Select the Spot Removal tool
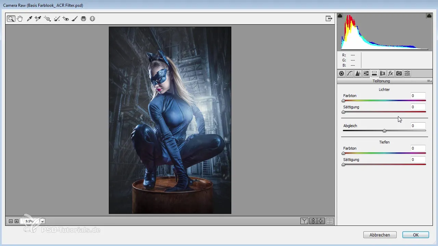The width and height of the screenshot is (438, 246). (57, 19)
